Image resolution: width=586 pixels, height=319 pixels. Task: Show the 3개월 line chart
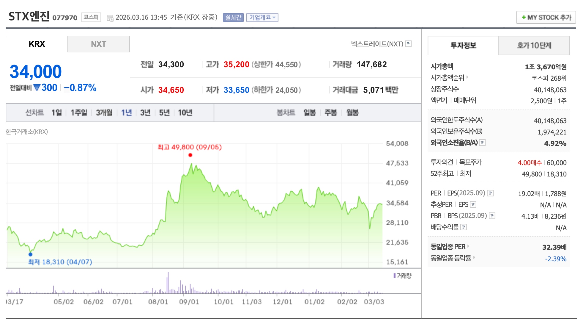click(104, 112)
